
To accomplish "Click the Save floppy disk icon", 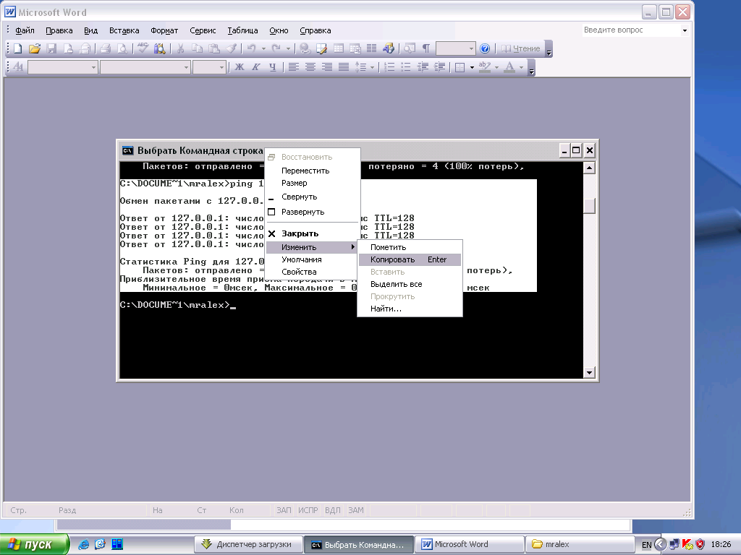I will coord(51,48).
